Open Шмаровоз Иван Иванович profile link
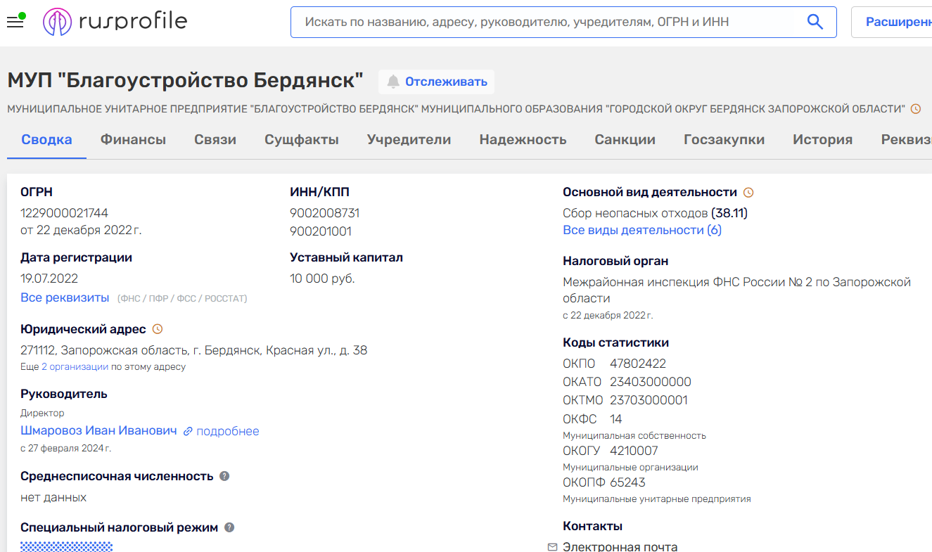 pos(98,430)
